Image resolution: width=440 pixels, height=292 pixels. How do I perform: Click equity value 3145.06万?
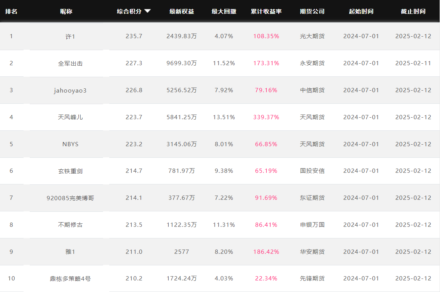pos(181,144)
